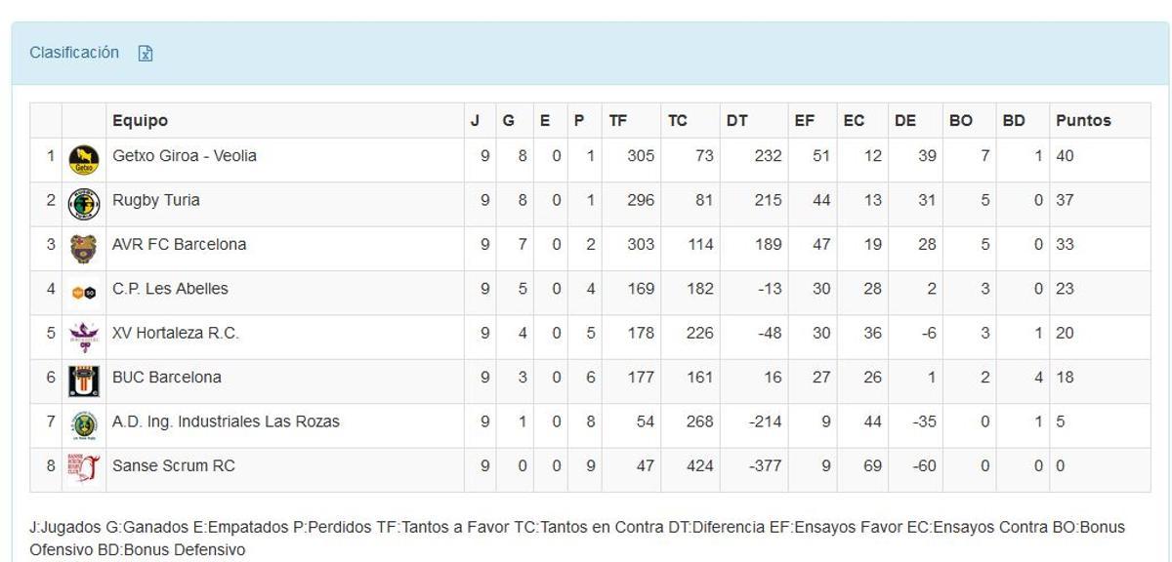Click the TF column header
The height and width of the screenshot is (562, 1172).
pos(619,120)
